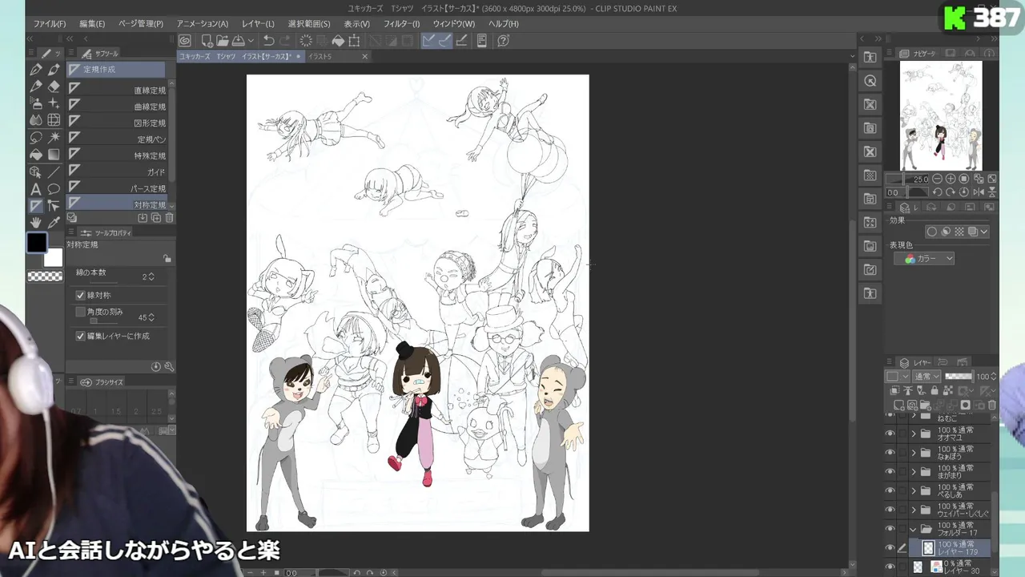Image resolution: width=1025 pixels, height=577 pixels.
Task: Zoom out with Navigator minus button
Action: point(937,179)
